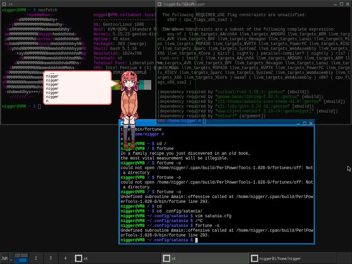Click 'x11-libs/gtk+-3.24.31::gentoo' dependency
Screen dimensions: 352x264
pos(253,107)
